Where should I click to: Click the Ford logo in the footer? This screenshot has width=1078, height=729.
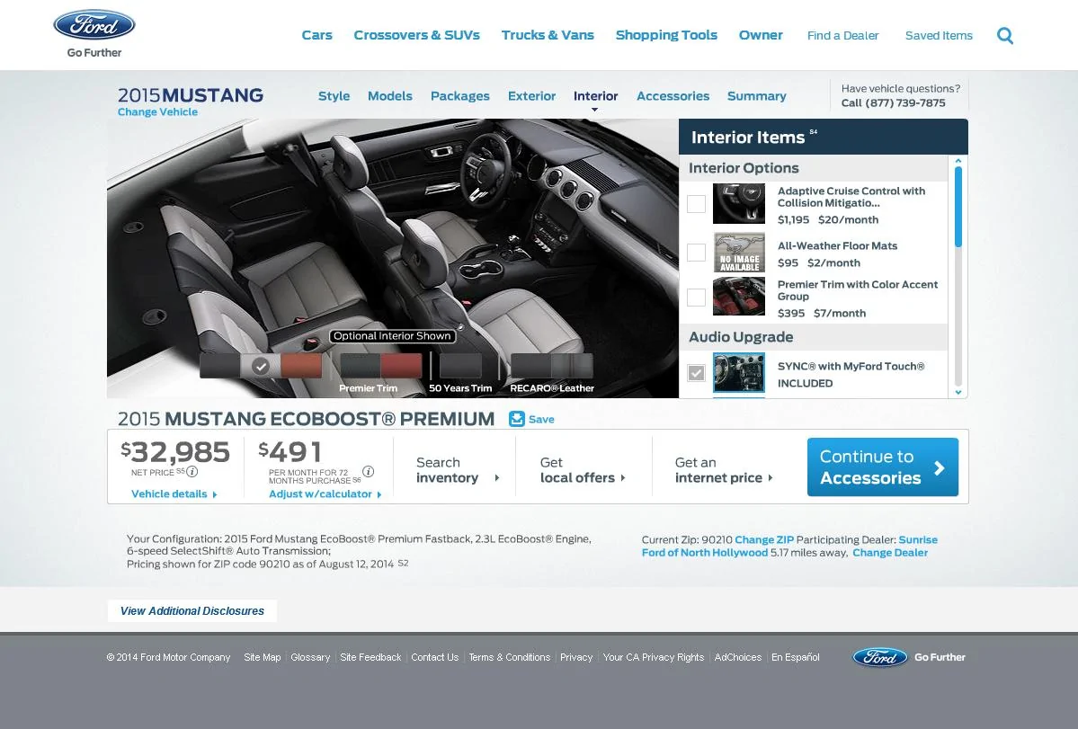[880, 658]
